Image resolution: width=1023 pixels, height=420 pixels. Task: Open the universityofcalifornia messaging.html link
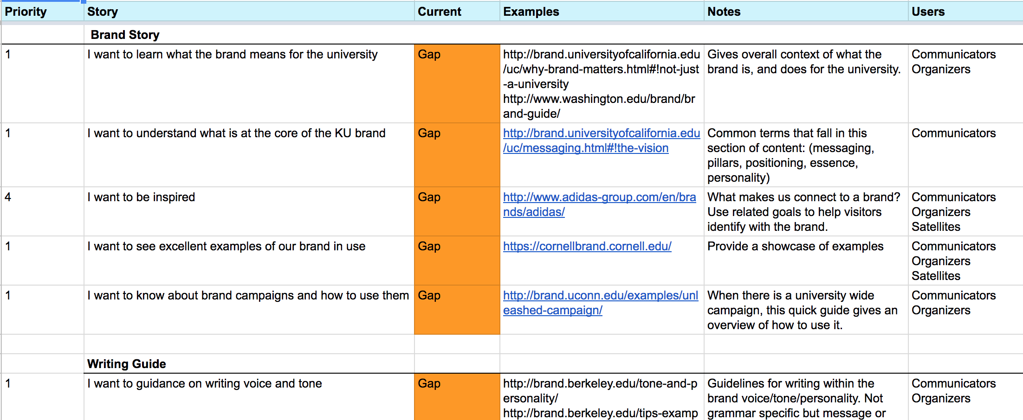pos(601,140)
